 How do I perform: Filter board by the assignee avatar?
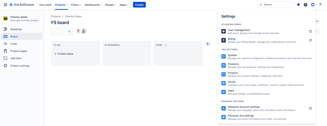78,31
